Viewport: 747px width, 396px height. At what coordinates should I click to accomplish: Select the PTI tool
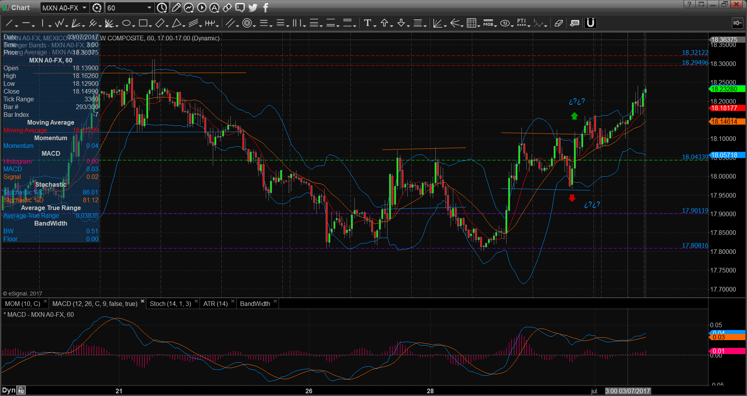pyautogui.click(x=521, y=23)
